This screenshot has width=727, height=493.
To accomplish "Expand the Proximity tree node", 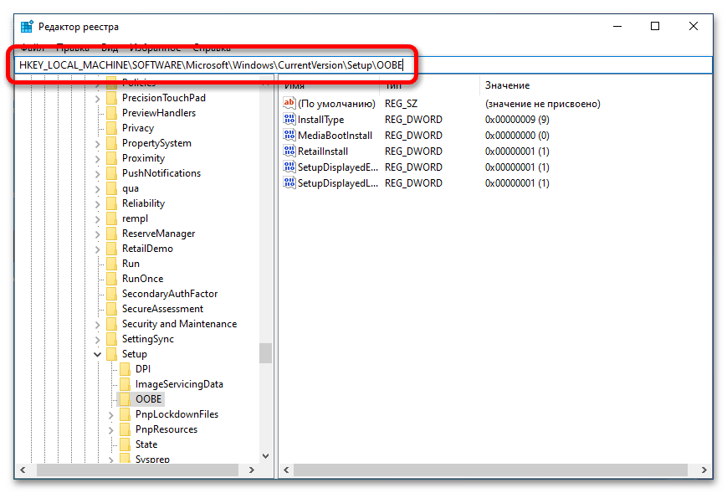I will 97,158.
